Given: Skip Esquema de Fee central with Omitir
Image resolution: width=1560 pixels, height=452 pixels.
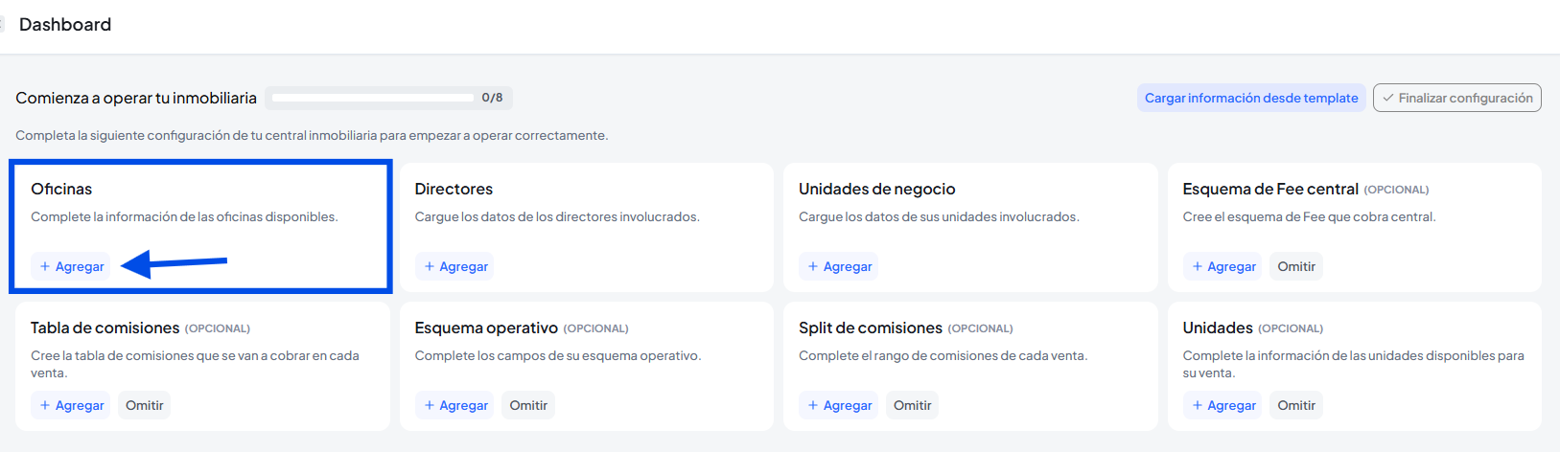Looking at the screenshot, I should [1295, 266].
